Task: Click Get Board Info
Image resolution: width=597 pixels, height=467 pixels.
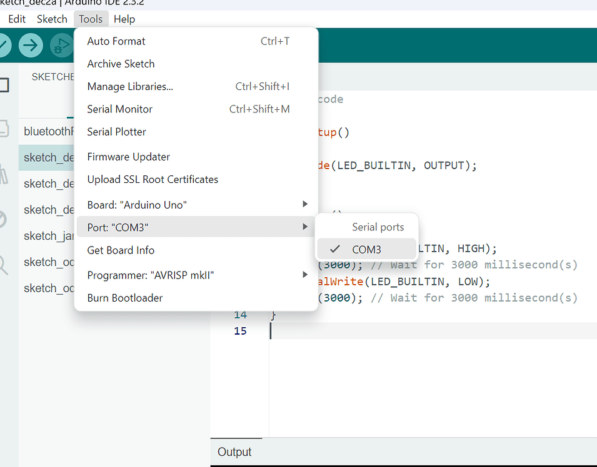Action: click(x=120, y=250)
